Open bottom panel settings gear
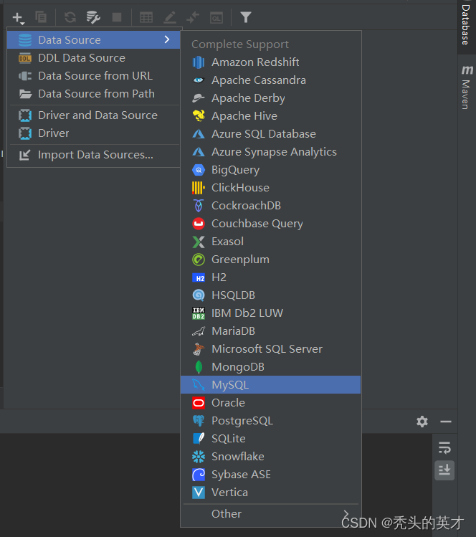 [x=422, y=422]
